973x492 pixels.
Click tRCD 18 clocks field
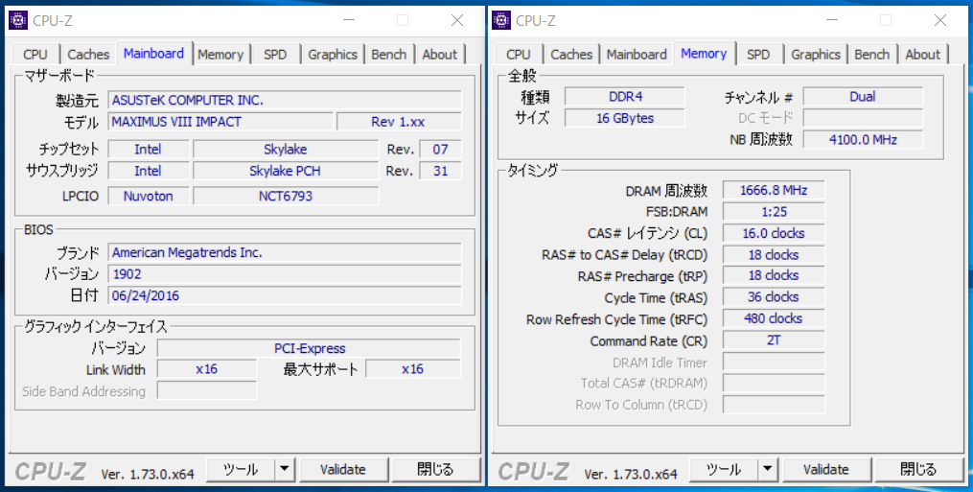(774, 255)
